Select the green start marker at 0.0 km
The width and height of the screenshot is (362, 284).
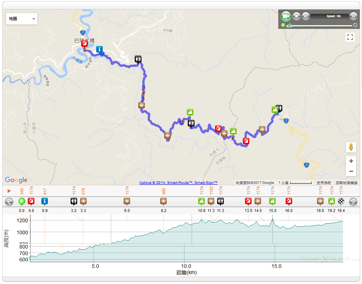click(22, 201)
